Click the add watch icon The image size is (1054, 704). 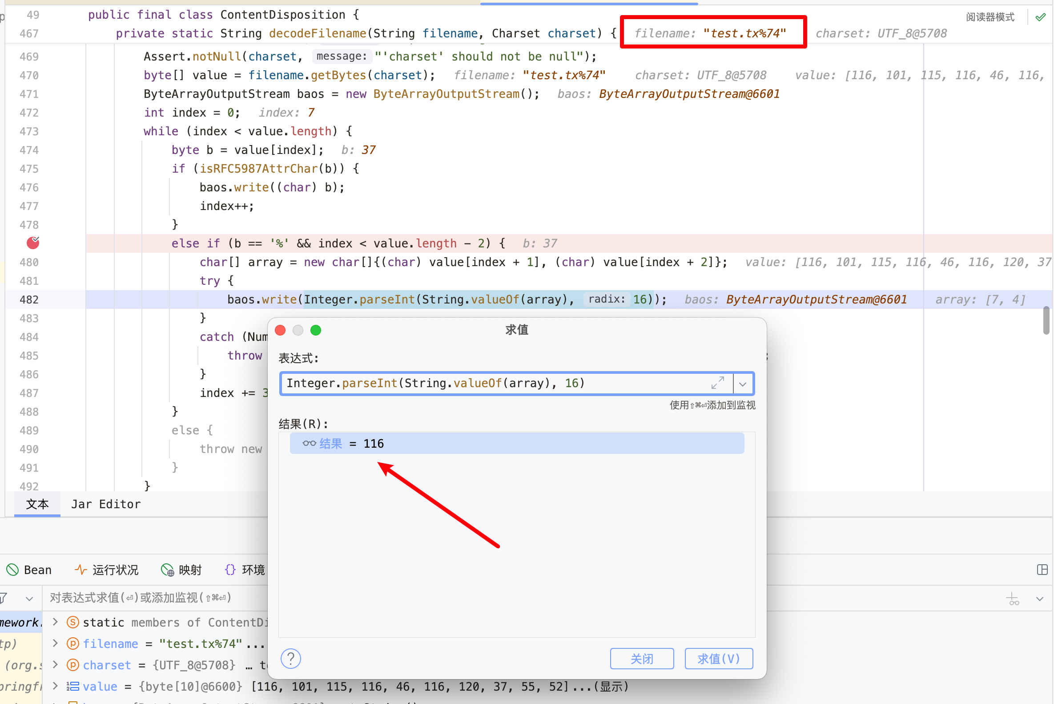1013,599
